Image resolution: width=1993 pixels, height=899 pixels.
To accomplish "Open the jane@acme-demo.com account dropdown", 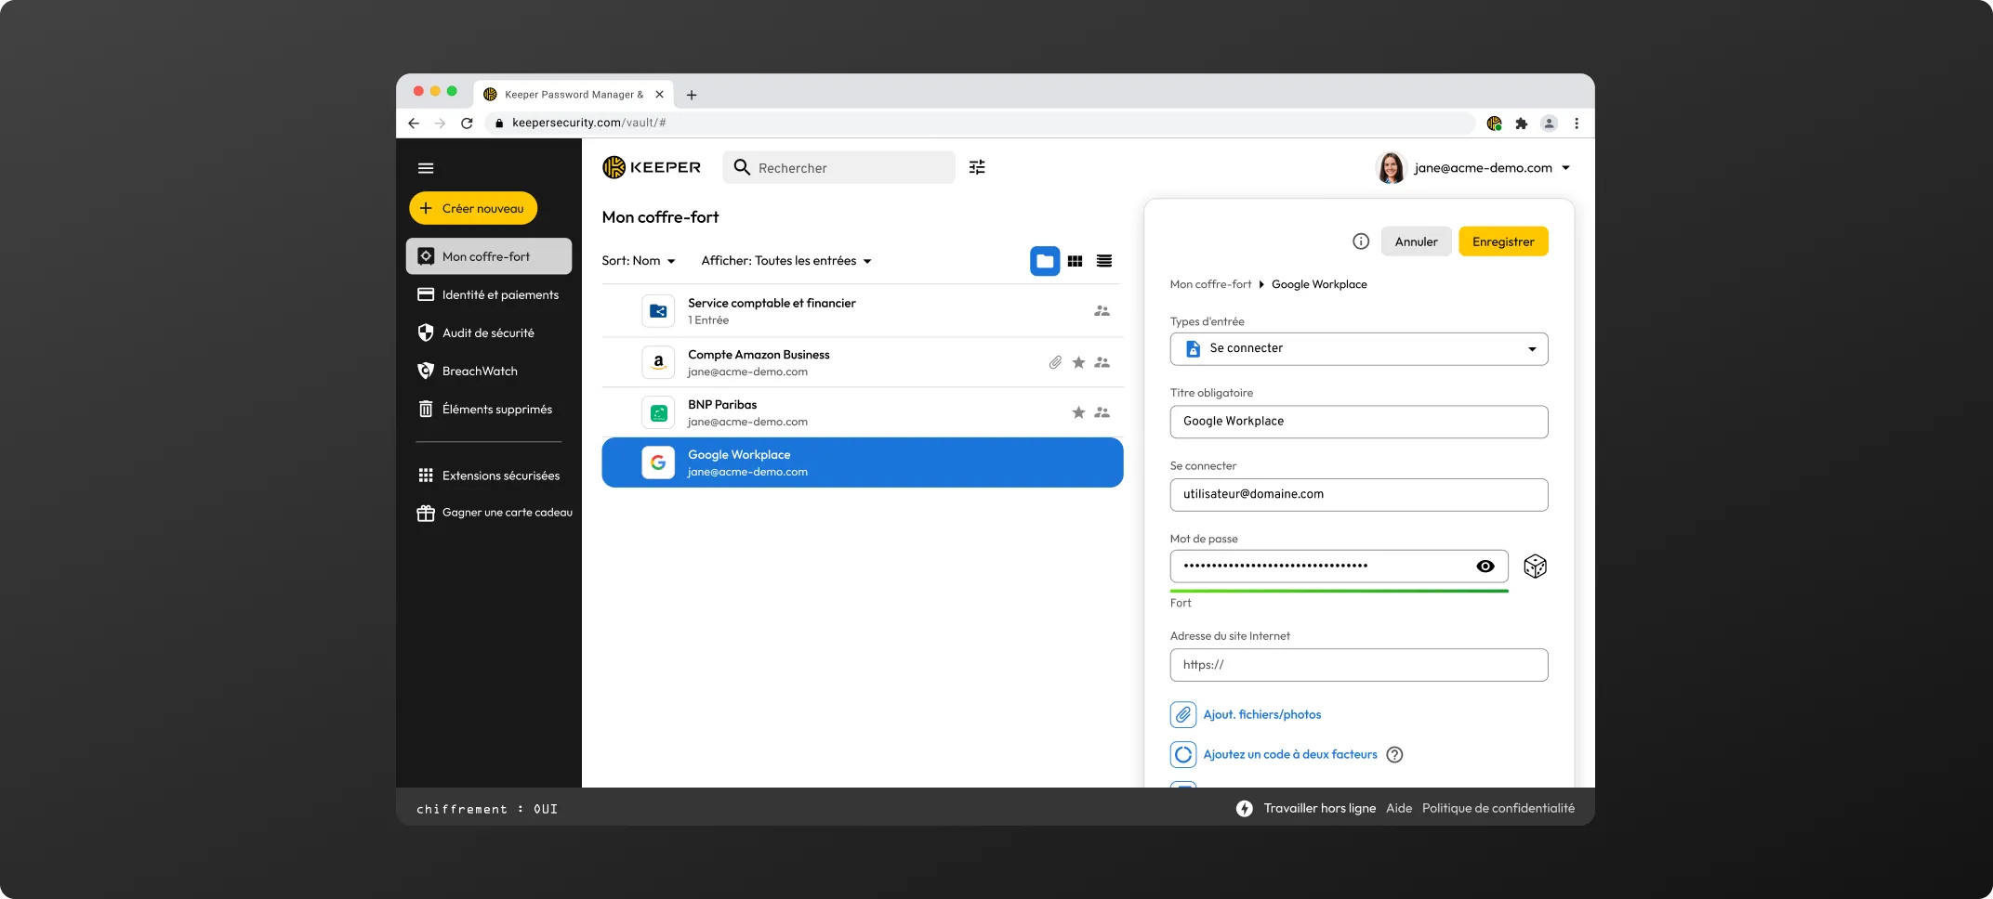I will click(1491, 168).
